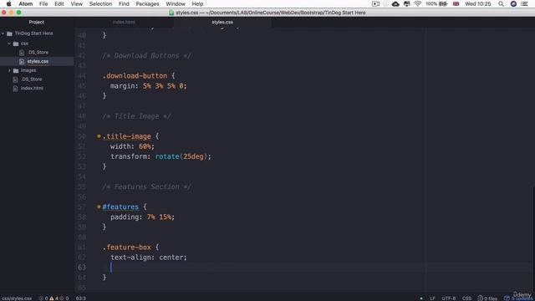Click the css folder icon

click(x=16, y=43)
